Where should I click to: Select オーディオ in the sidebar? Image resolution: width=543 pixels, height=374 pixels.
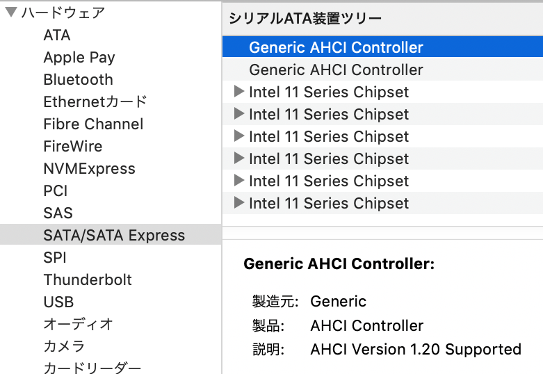[79, 324]
